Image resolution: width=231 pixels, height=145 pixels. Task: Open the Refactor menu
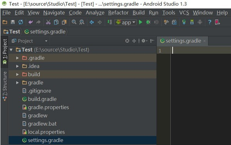point(118,13)
